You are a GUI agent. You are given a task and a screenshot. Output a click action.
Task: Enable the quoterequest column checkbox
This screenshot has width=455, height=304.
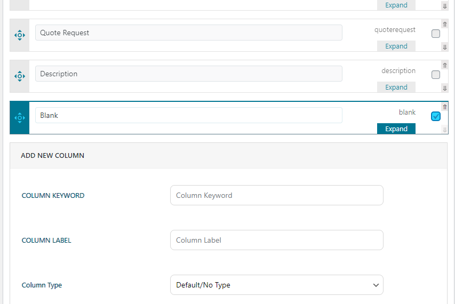436,34
